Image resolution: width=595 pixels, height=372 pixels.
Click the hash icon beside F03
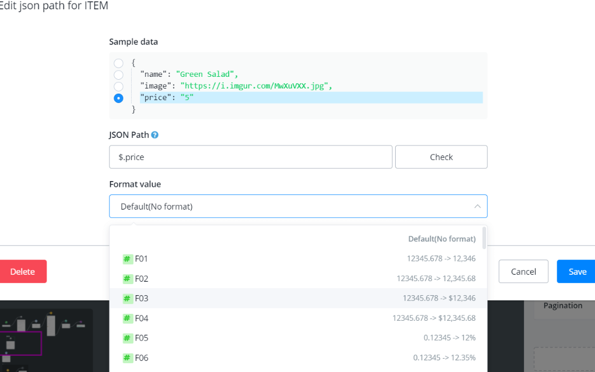(x=127, y=299)
